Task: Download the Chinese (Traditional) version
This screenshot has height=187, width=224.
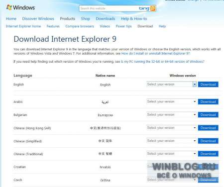Action: click(x=208, y=154)
